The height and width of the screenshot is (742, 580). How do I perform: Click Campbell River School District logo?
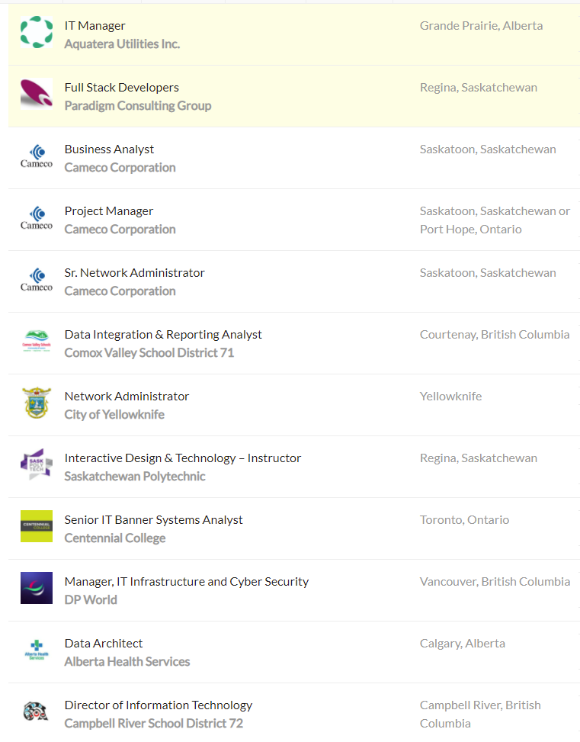click(x=36, y=711)
